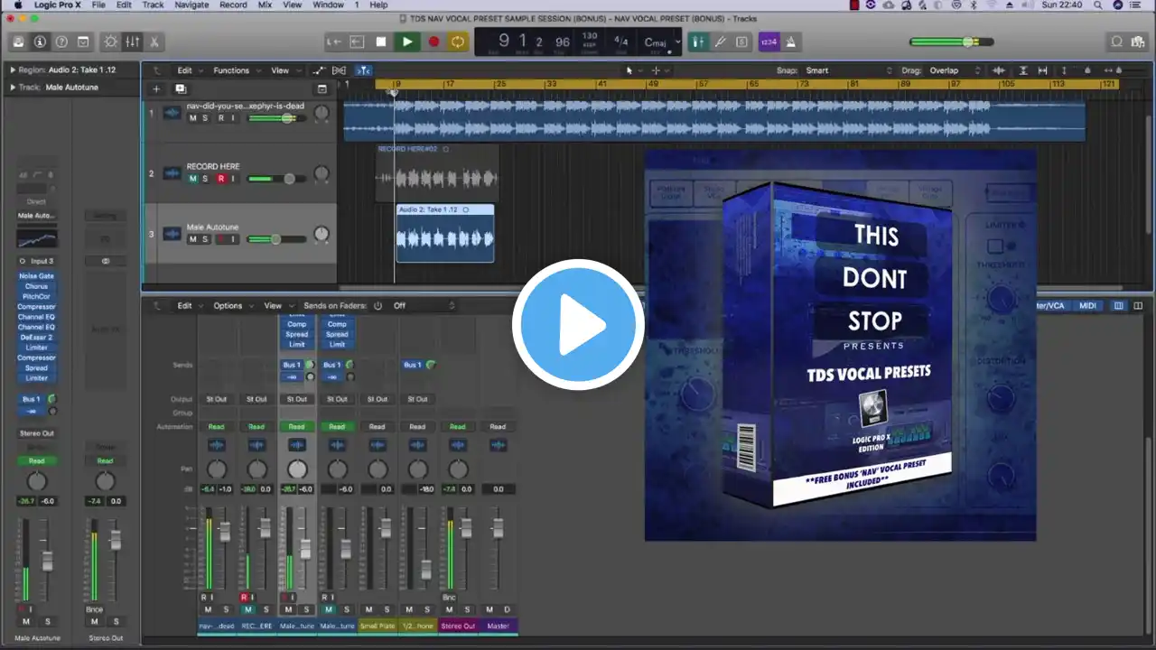Toggle record enable on RECORD HERE track
Viewport: 1156px width, 650px height.
(220, 179)
